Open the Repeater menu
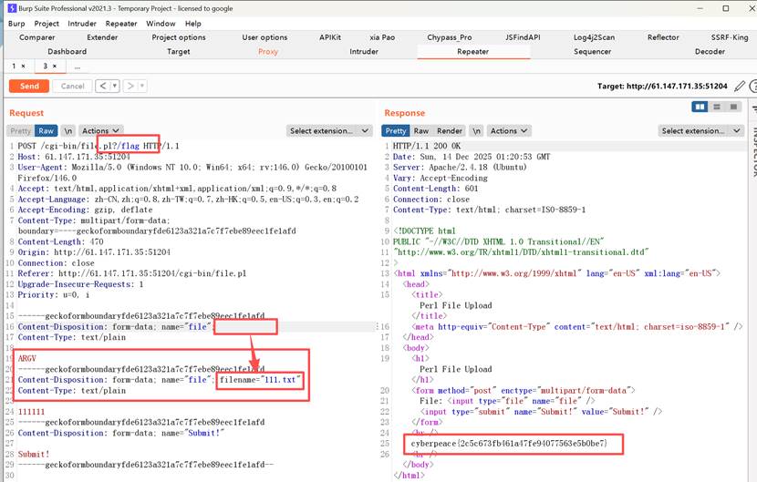Screen dimensions: 757x482 [121, 24]
